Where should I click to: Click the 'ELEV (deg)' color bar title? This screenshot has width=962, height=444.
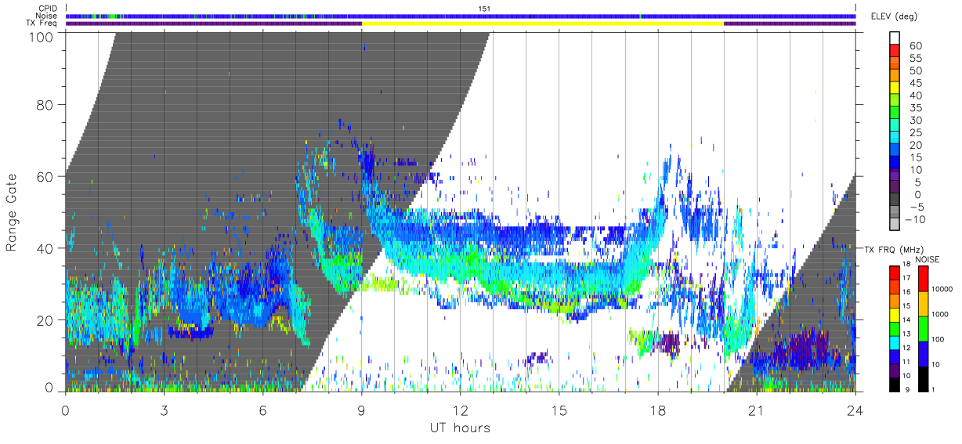click(x=895, y=16)
